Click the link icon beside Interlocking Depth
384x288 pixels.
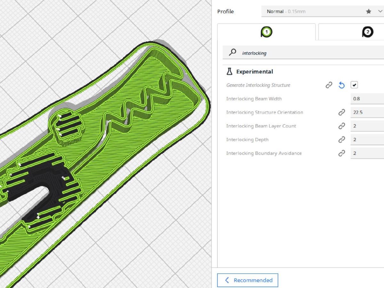pyautogui.click(x=341, y=139)
